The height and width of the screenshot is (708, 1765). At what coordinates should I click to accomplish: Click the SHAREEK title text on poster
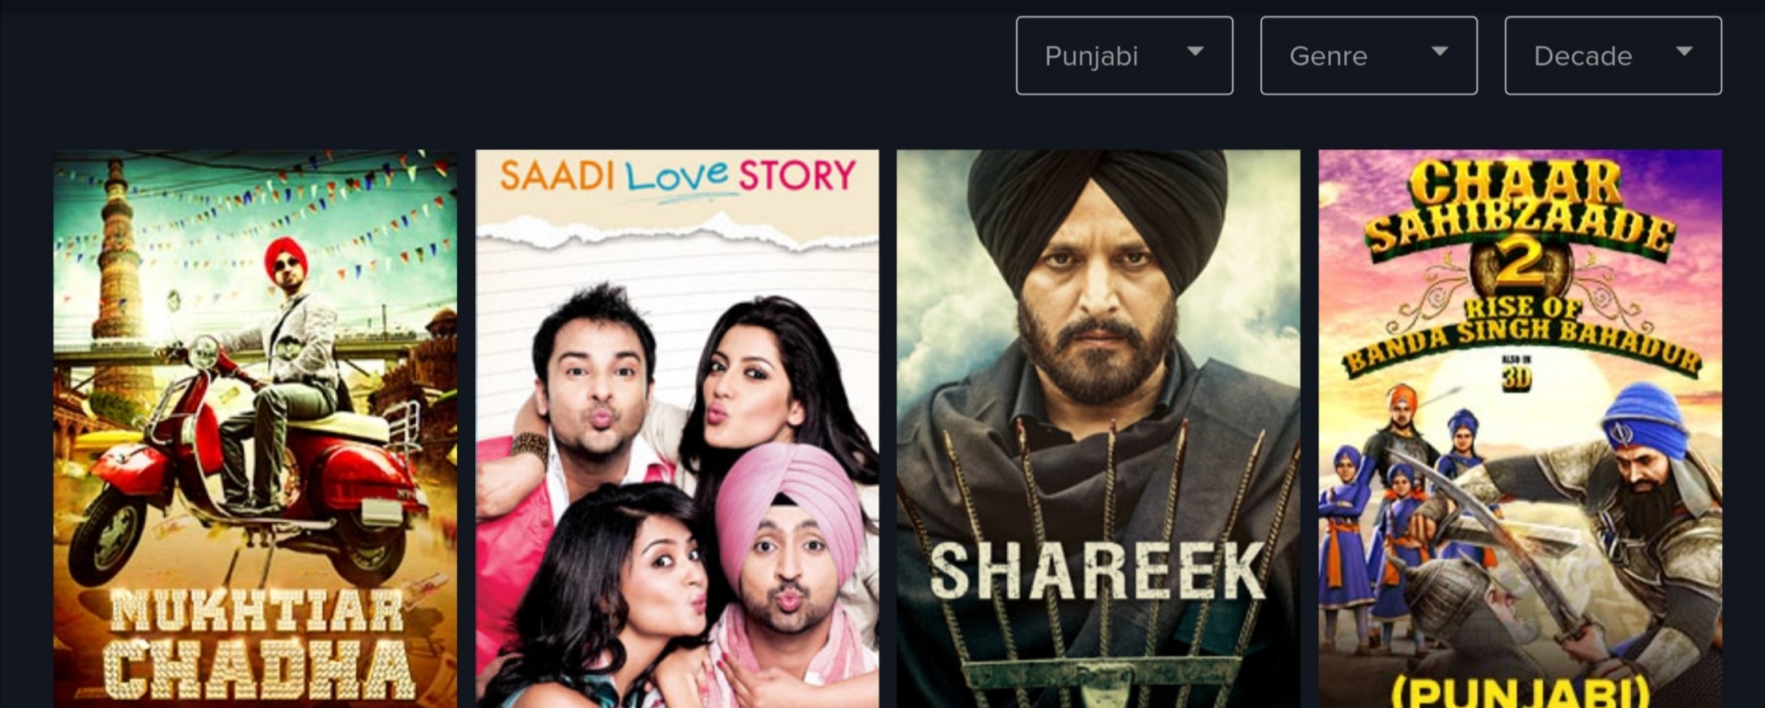(x=1098, y=571)
